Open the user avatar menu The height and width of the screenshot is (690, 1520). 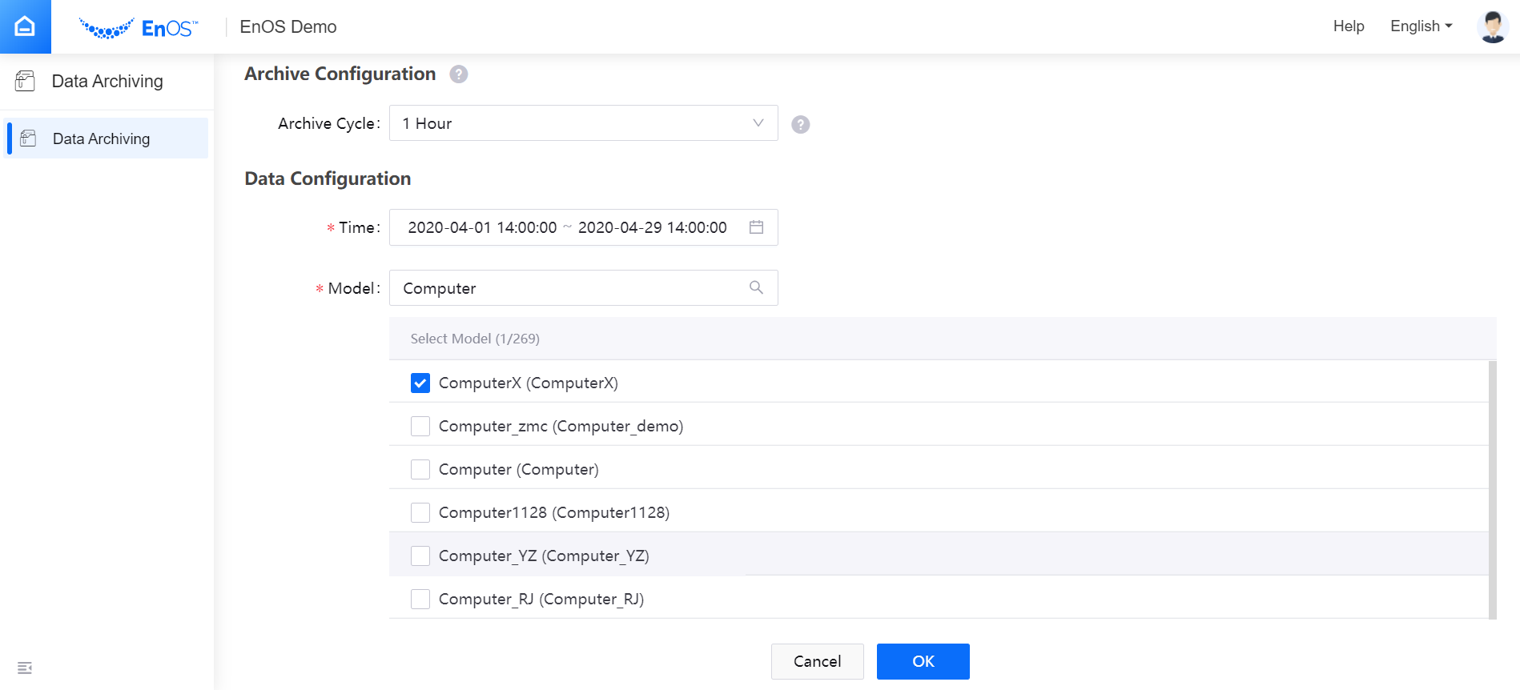1493,26
